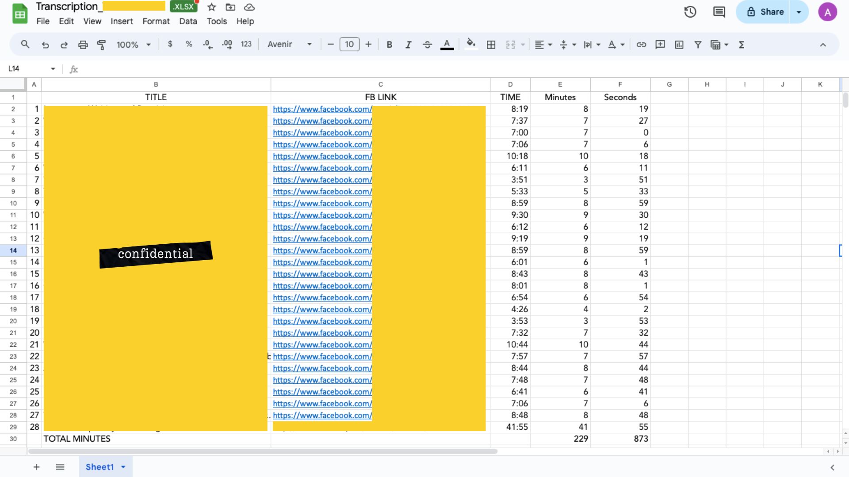Format as percent

click(189, 44)
